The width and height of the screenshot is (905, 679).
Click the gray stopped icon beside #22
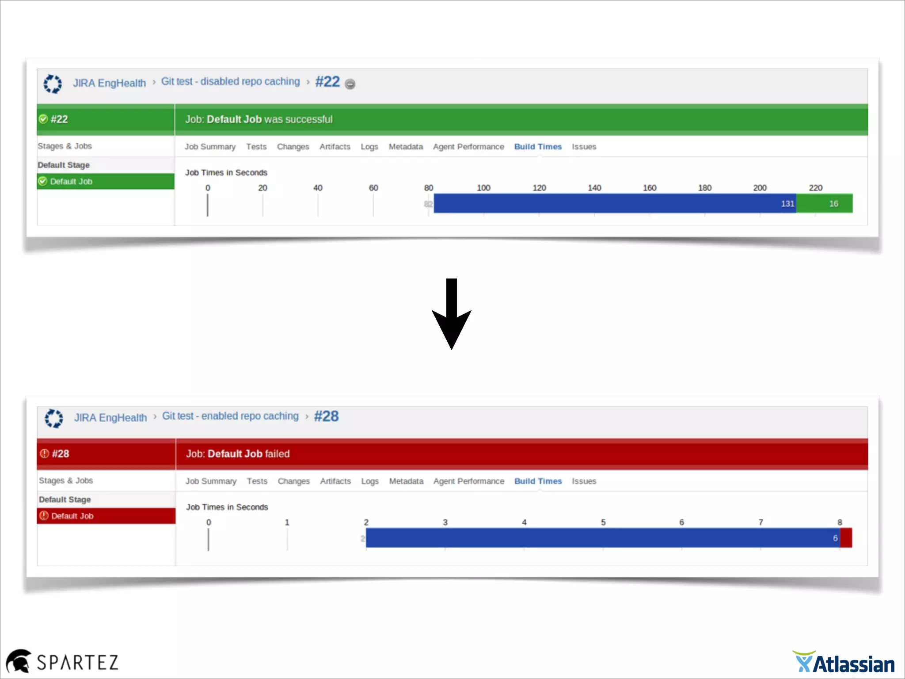[350, 84]
